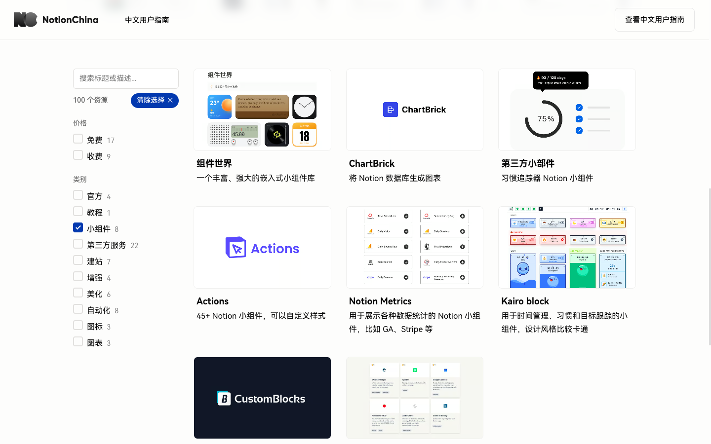Click the × icon to clear selection

pyautogui.click(x=170, y=100)
